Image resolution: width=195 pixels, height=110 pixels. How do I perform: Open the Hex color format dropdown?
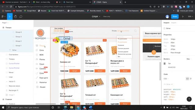189,59
